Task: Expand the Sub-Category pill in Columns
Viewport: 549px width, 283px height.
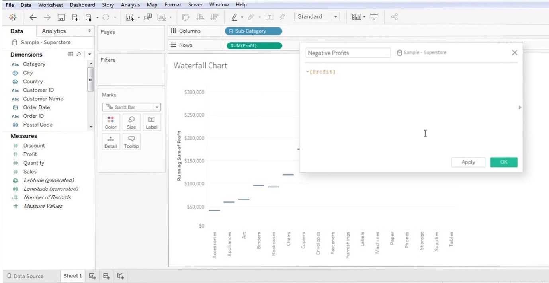Action: point(231,31)
